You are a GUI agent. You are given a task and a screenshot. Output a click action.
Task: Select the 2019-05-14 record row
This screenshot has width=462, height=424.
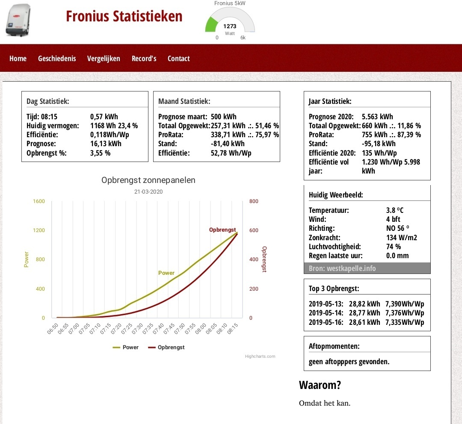tap(367, 313)
